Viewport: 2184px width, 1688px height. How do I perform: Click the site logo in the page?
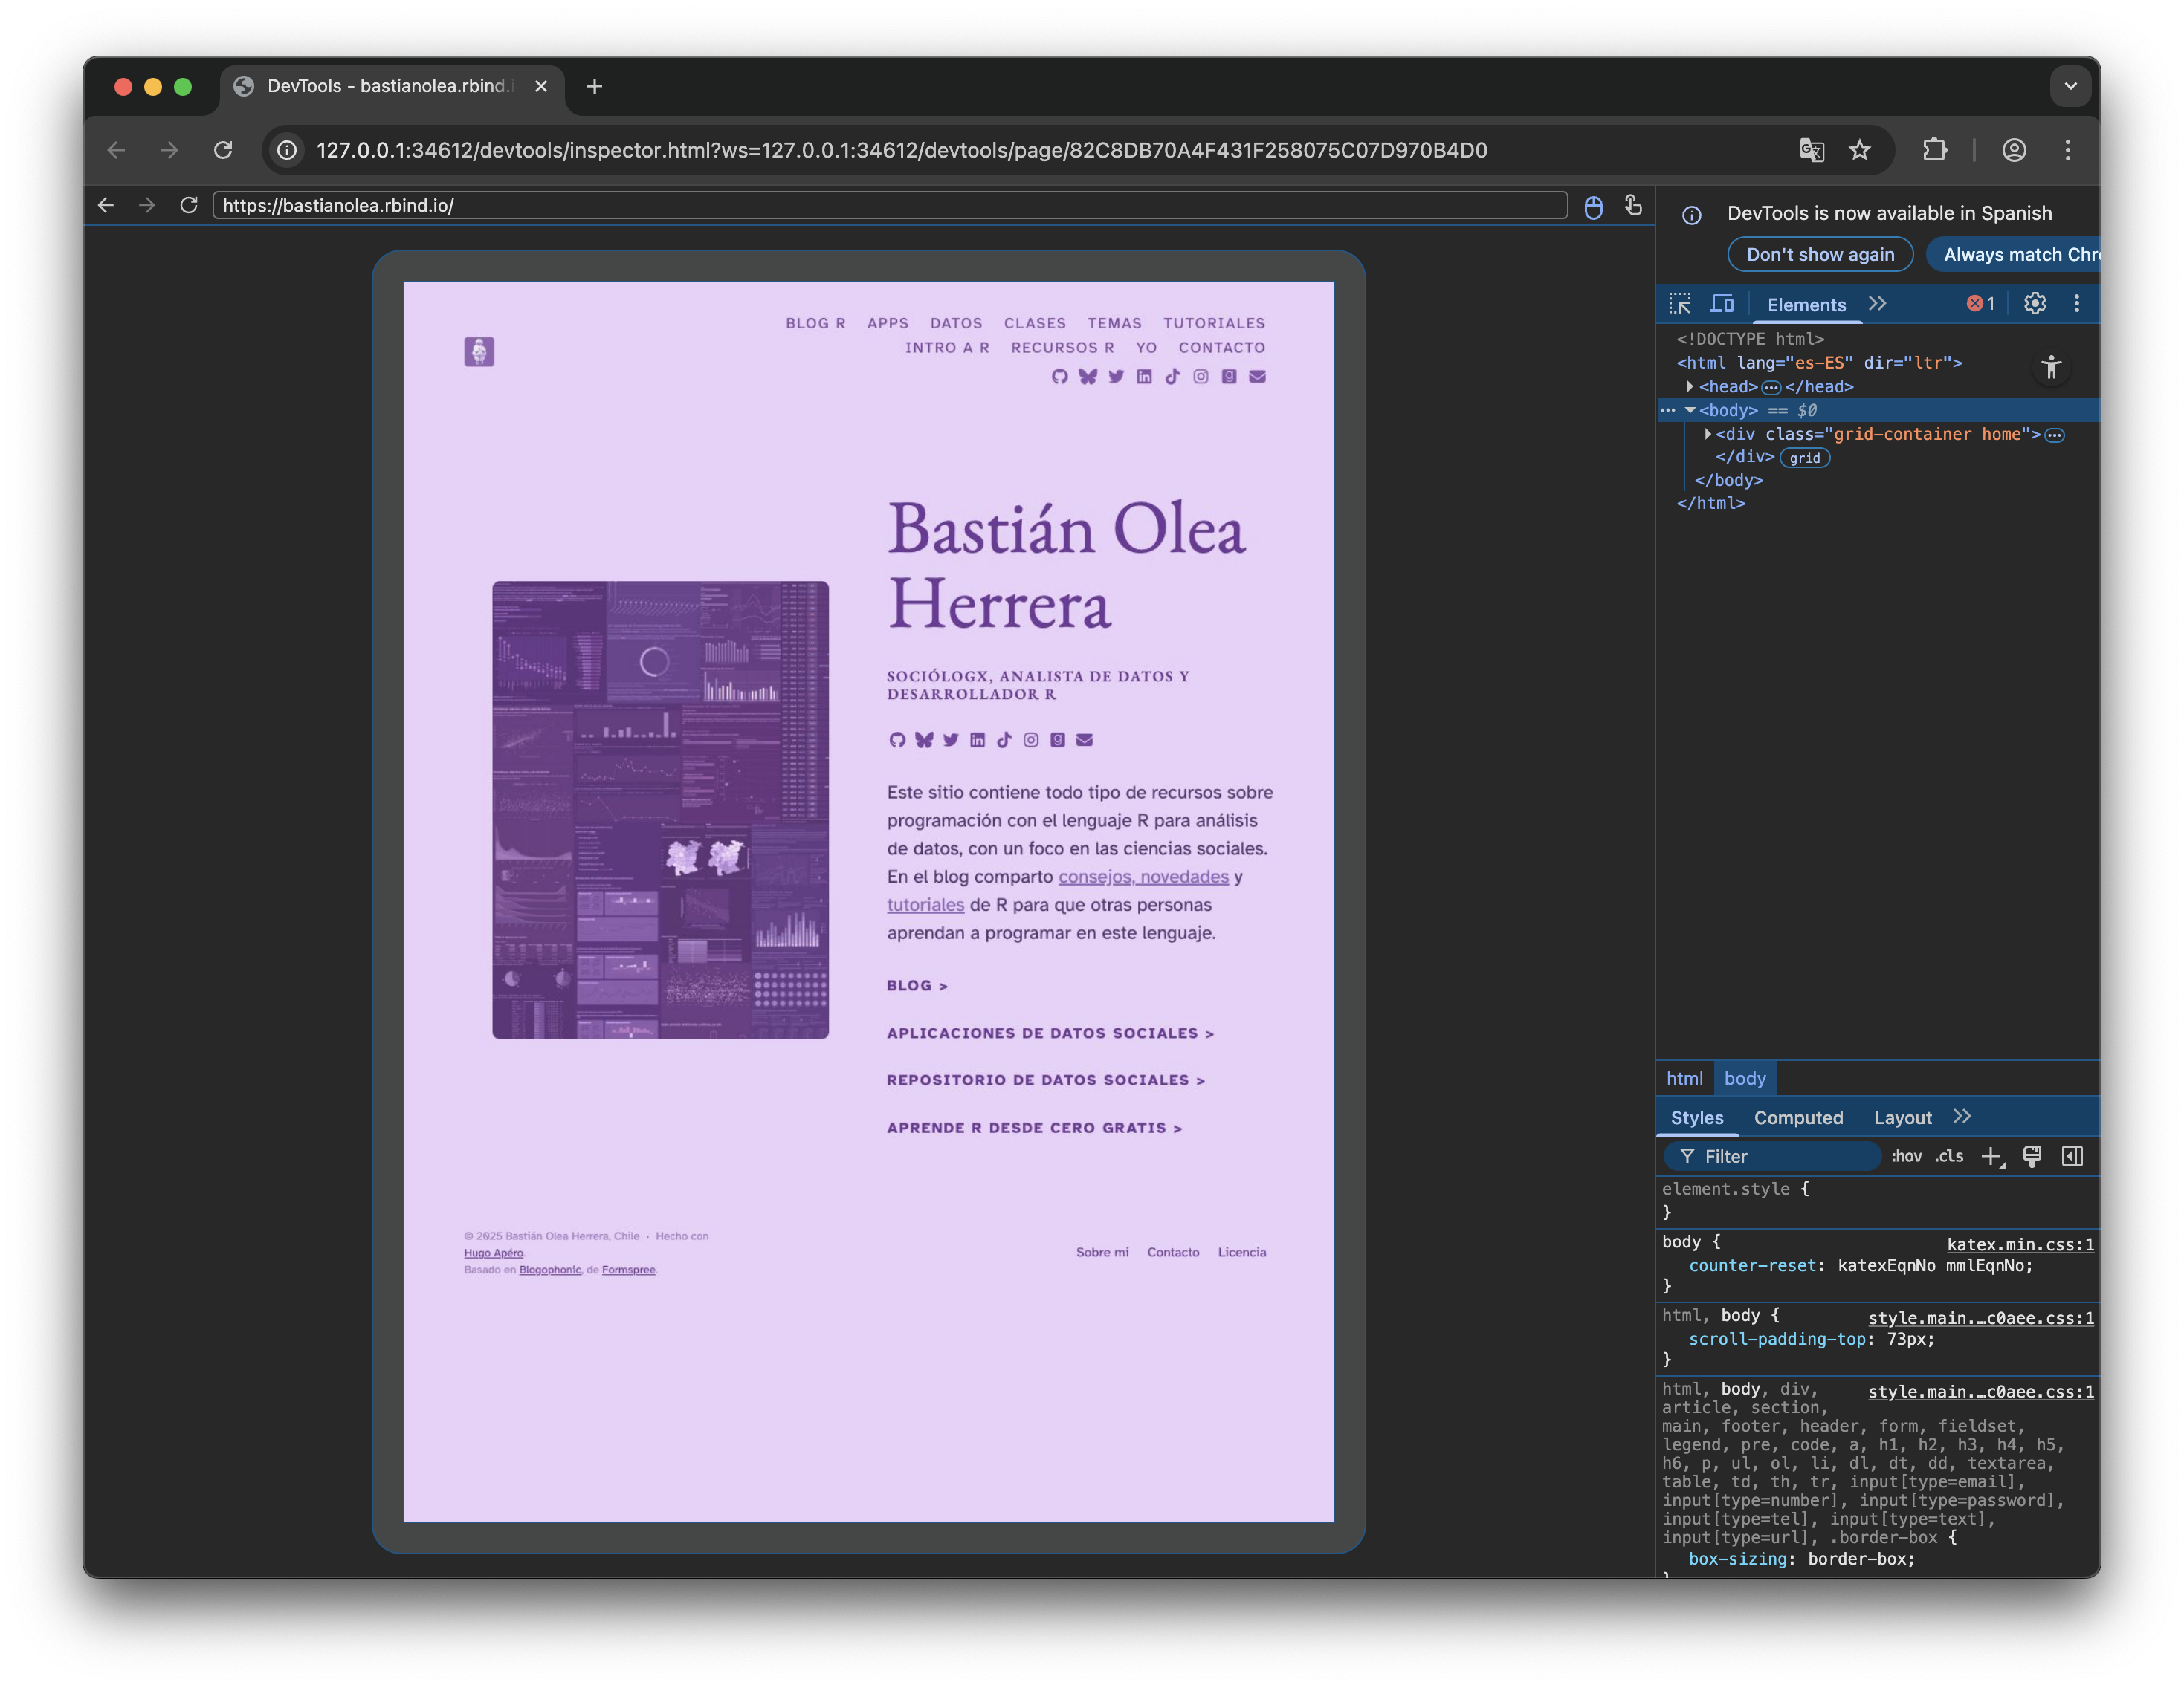point(479,351)
